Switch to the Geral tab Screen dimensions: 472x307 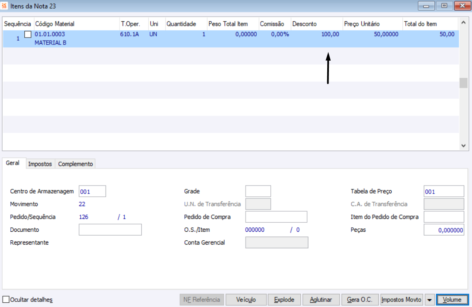(x=13, y=163)
